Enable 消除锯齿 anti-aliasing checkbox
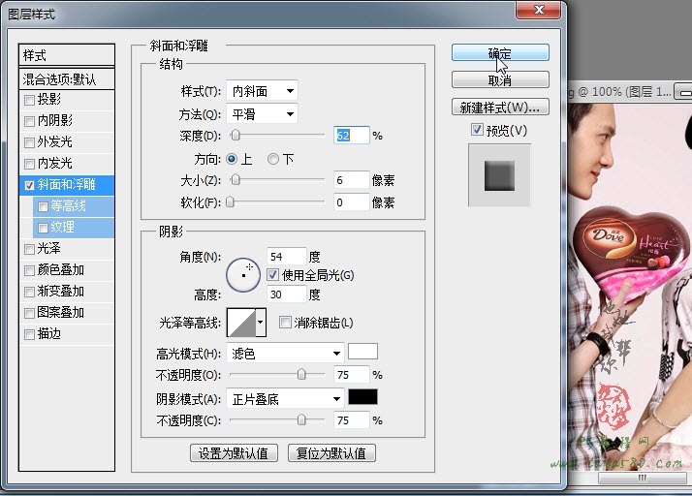The height and width of the screenshot is (496, 692). click(285, 323)
